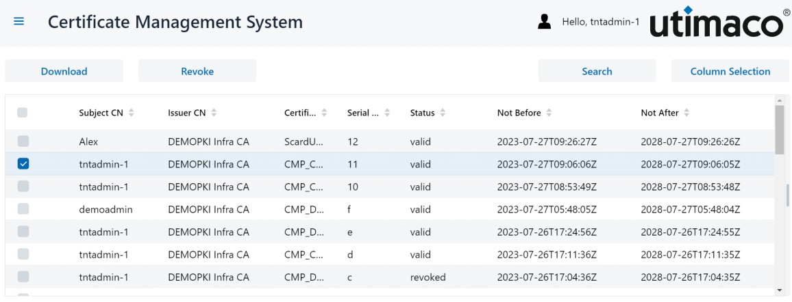Sort by Not Before arrows icon
This screenshot has width=792, height=302.
549,113
